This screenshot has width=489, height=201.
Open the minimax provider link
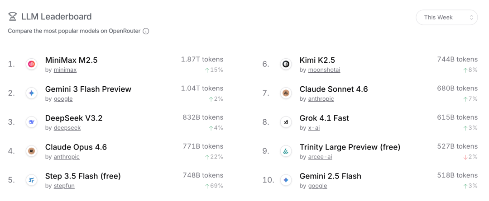65,70
